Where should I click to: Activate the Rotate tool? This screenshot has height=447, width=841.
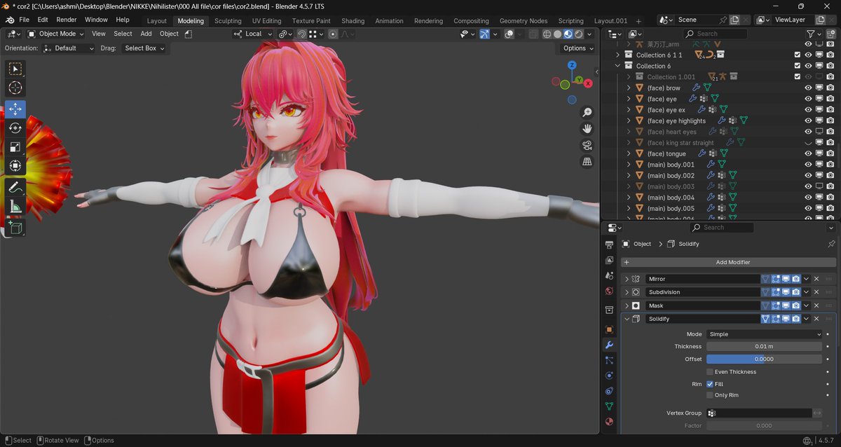point(15,128)
